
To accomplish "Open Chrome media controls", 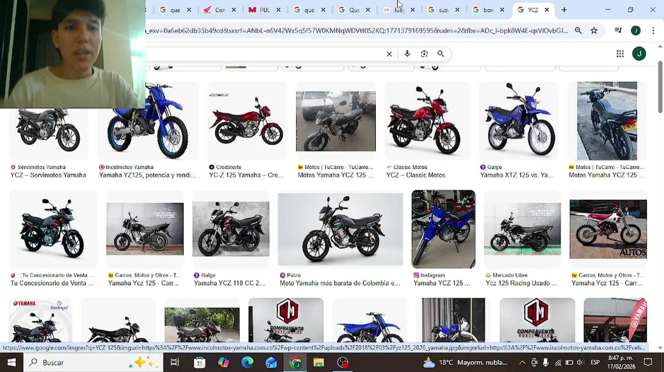I will (618, 30).
